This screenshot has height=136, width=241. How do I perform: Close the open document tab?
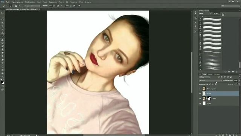(39, 9)
